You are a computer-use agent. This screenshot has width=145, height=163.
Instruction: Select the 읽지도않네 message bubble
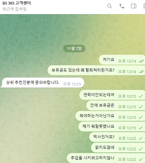(x=118, y=147)
